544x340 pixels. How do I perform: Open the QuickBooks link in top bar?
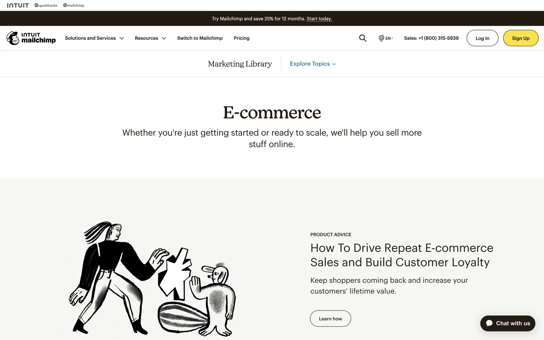pyautogui.click(x=46, y=5)
